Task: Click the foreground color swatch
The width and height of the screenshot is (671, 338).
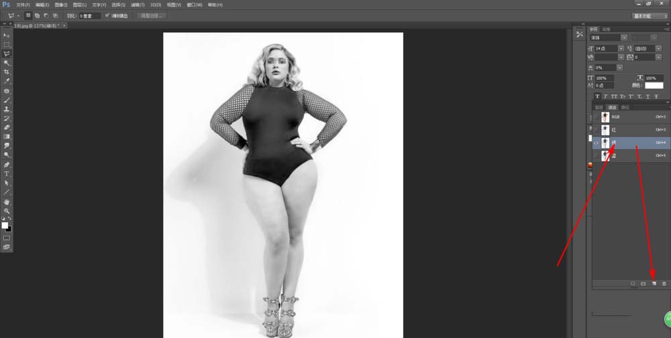Action: point(5,226)
